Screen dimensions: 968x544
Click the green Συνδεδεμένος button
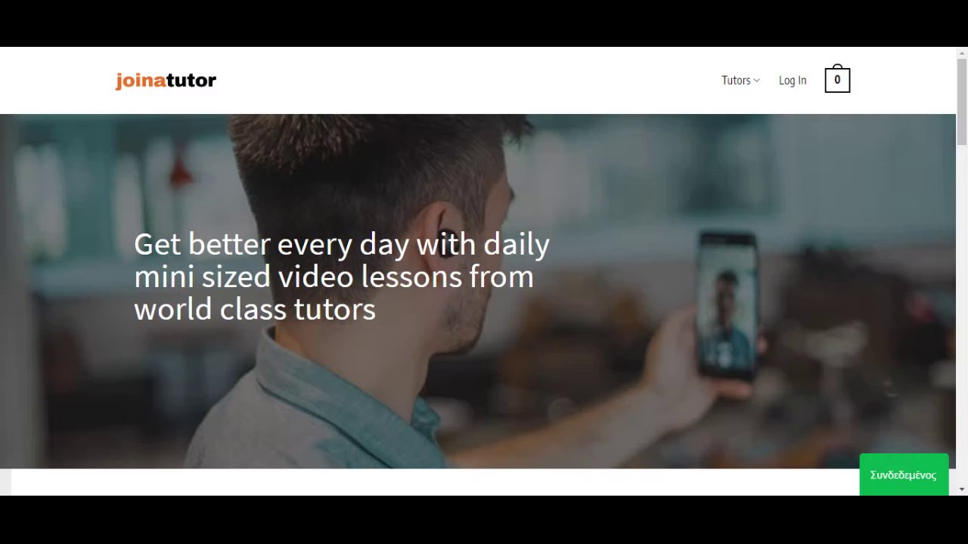(904, 474)
